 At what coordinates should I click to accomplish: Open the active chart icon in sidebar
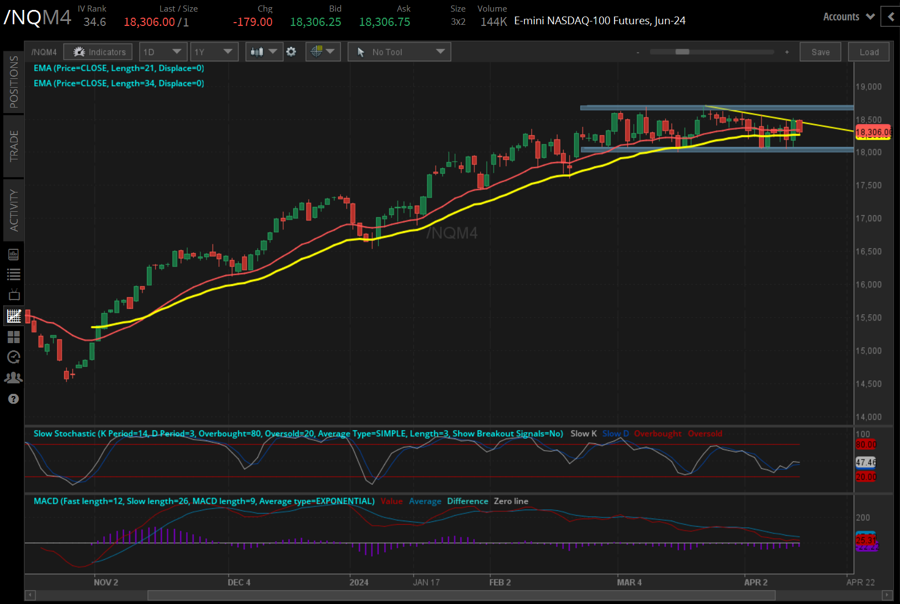coord(14,316)
